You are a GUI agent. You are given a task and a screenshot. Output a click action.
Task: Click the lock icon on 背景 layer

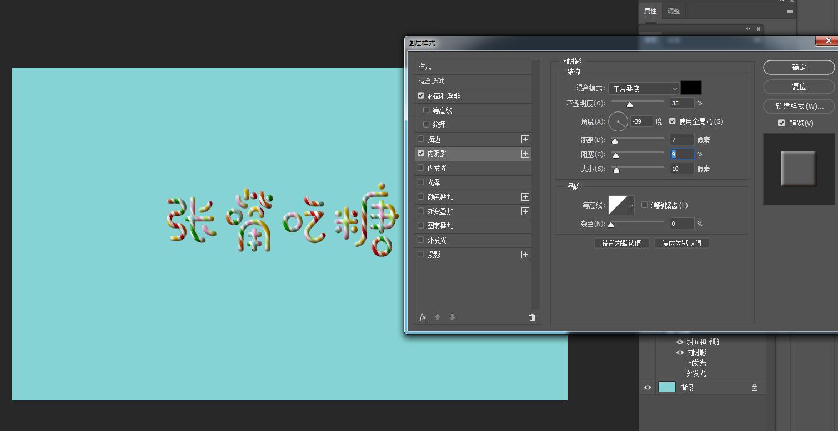pyautogui.click(x=754, y=387)
